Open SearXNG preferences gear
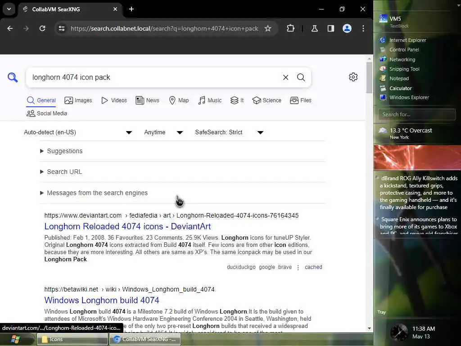Screen dimensions: 461x346 [353, 77]
